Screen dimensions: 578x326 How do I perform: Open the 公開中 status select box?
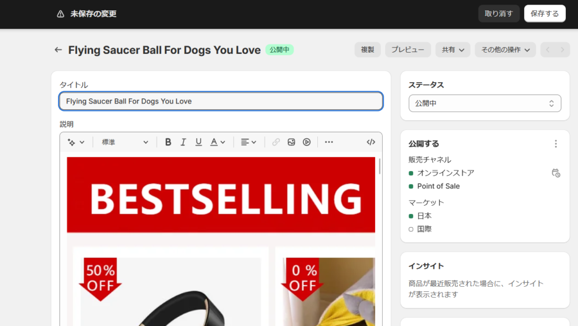484,103
